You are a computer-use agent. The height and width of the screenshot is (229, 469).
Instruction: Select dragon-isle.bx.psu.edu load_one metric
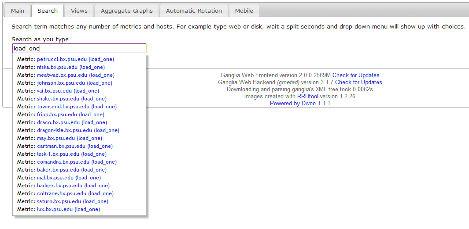[78, 130]
